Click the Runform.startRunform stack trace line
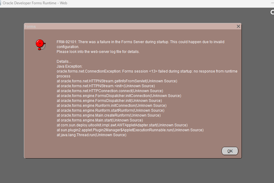274x183 pixels. tap(110, 110)
